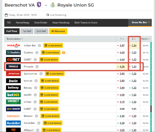This screenshot has width=155, height=132.
Task: Open the info icon for Pinnacle
Action: click(x=37, y=67)
